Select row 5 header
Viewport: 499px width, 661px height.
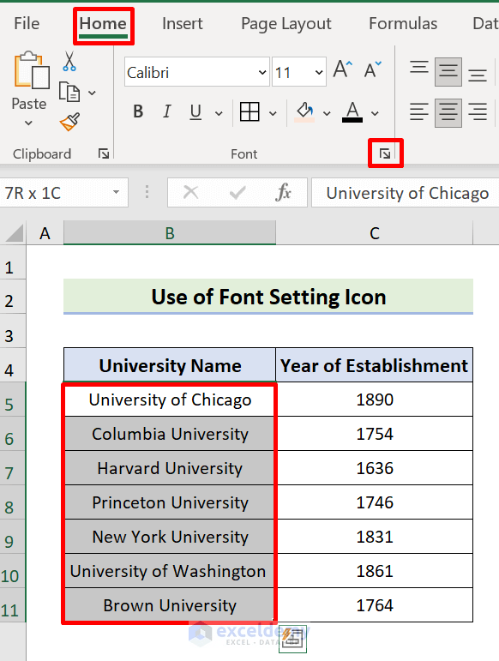pos(13,400)
